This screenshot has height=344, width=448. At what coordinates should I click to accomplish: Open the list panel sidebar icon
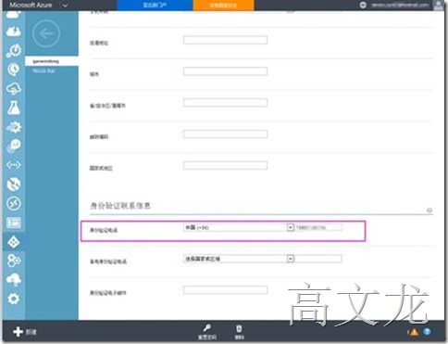14,223
